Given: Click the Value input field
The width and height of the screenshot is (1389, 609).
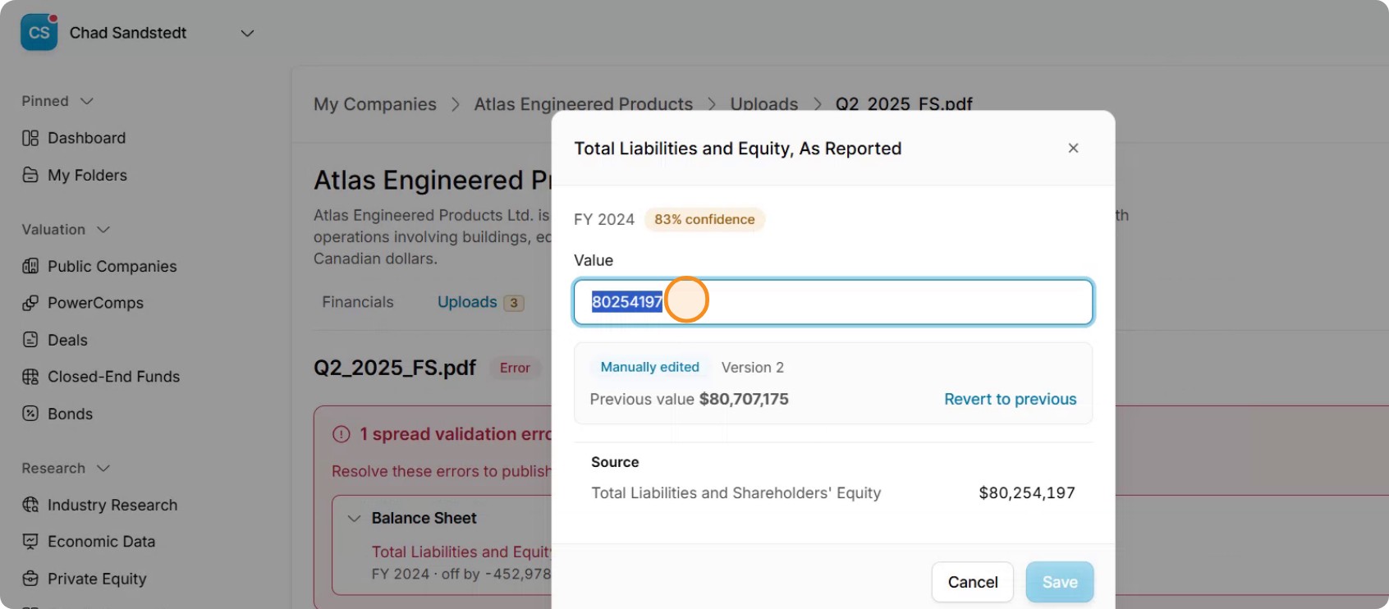Looking at the screenshot, I should [833, 302].
